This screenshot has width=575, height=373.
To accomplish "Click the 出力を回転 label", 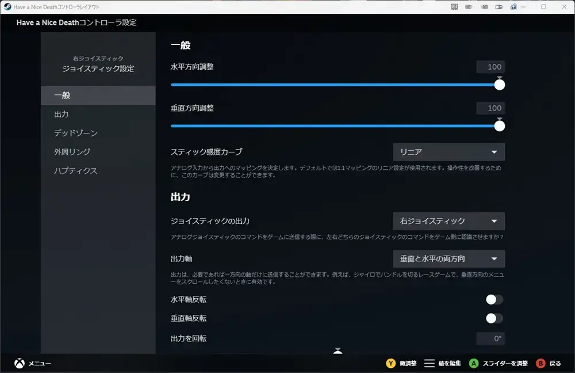I will [189, 338].
